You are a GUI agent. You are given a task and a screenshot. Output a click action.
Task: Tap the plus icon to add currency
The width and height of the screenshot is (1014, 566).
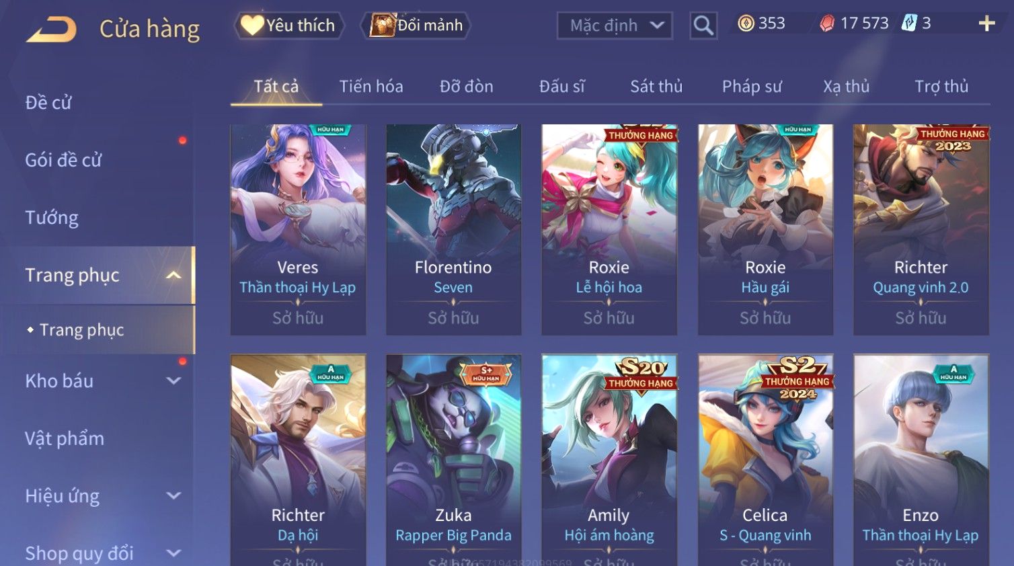point(986,24)
